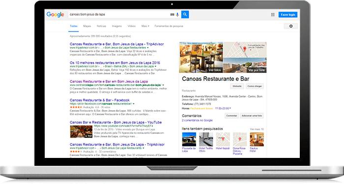Click Ver por fora street view image
Image resolution: width=344 pixels, height=184 pixels.
point(245,65)
